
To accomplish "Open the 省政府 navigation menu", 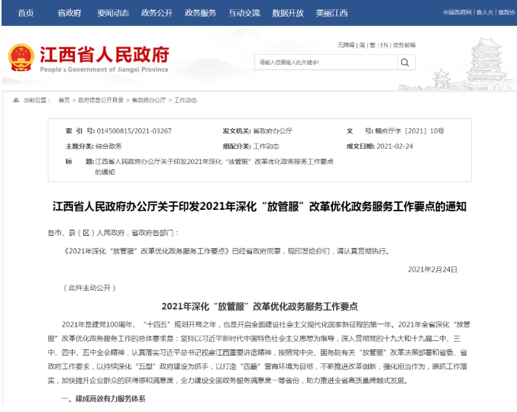I will (x=69, y=13).
